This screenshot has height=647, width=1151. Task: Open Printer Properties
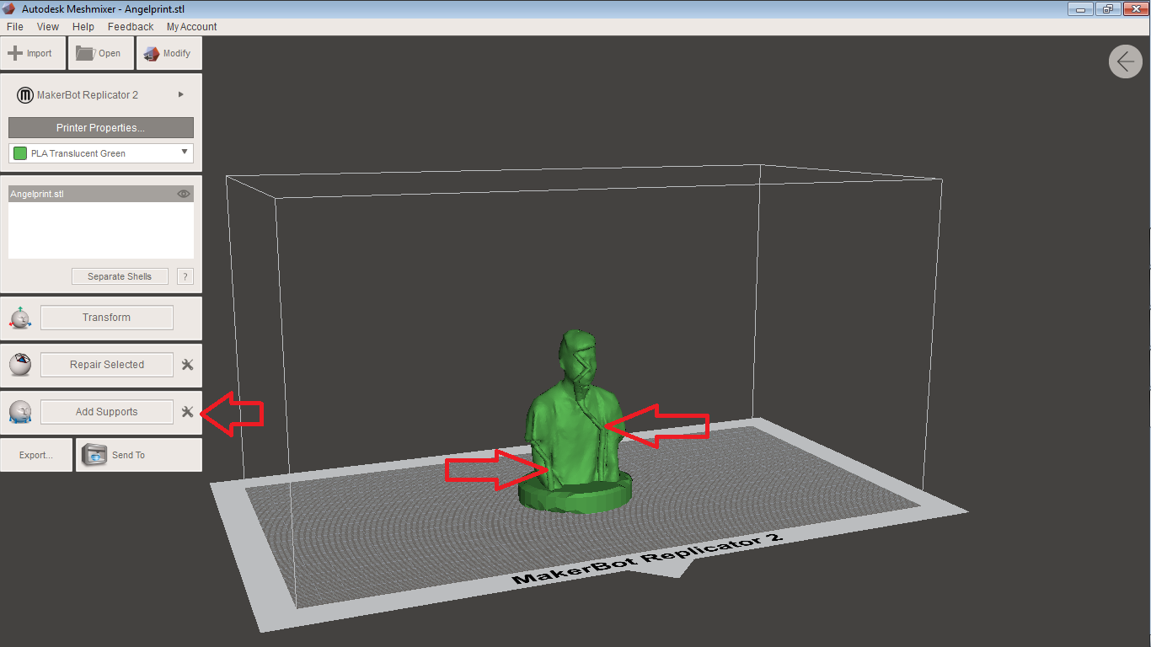[x=101, y=128]
